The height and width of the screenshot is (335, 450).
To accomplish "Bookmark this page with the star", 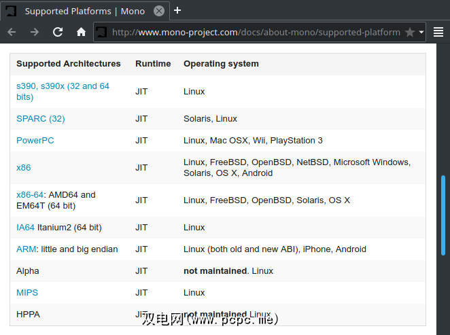I will point(409,32).
